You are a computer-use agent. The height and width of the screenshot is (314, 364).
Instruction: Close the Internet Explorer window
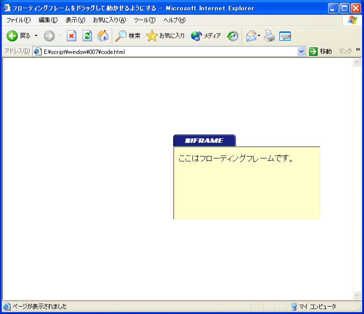[x=356, y=8]
